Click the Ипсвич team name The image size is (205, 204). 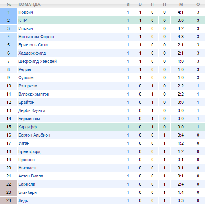26,28
